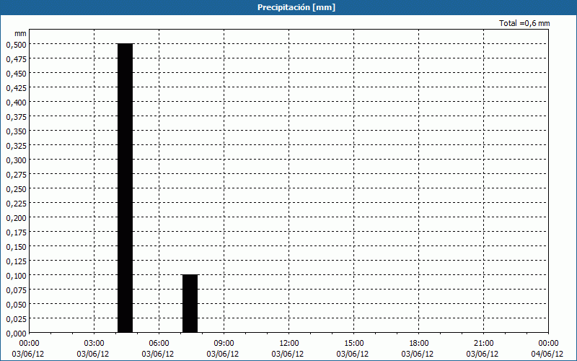Click the 0,300 y-axis value
577x361 pixels.
click(17, 160)
